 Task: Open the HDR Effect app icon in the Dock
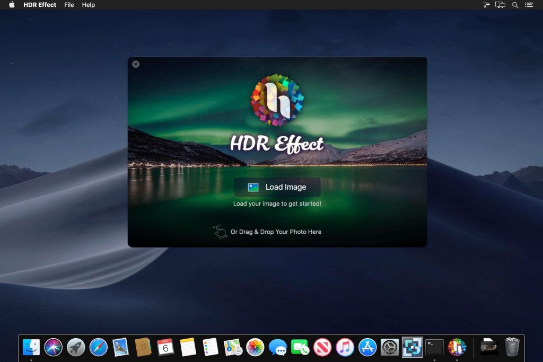tap(457, 348)
